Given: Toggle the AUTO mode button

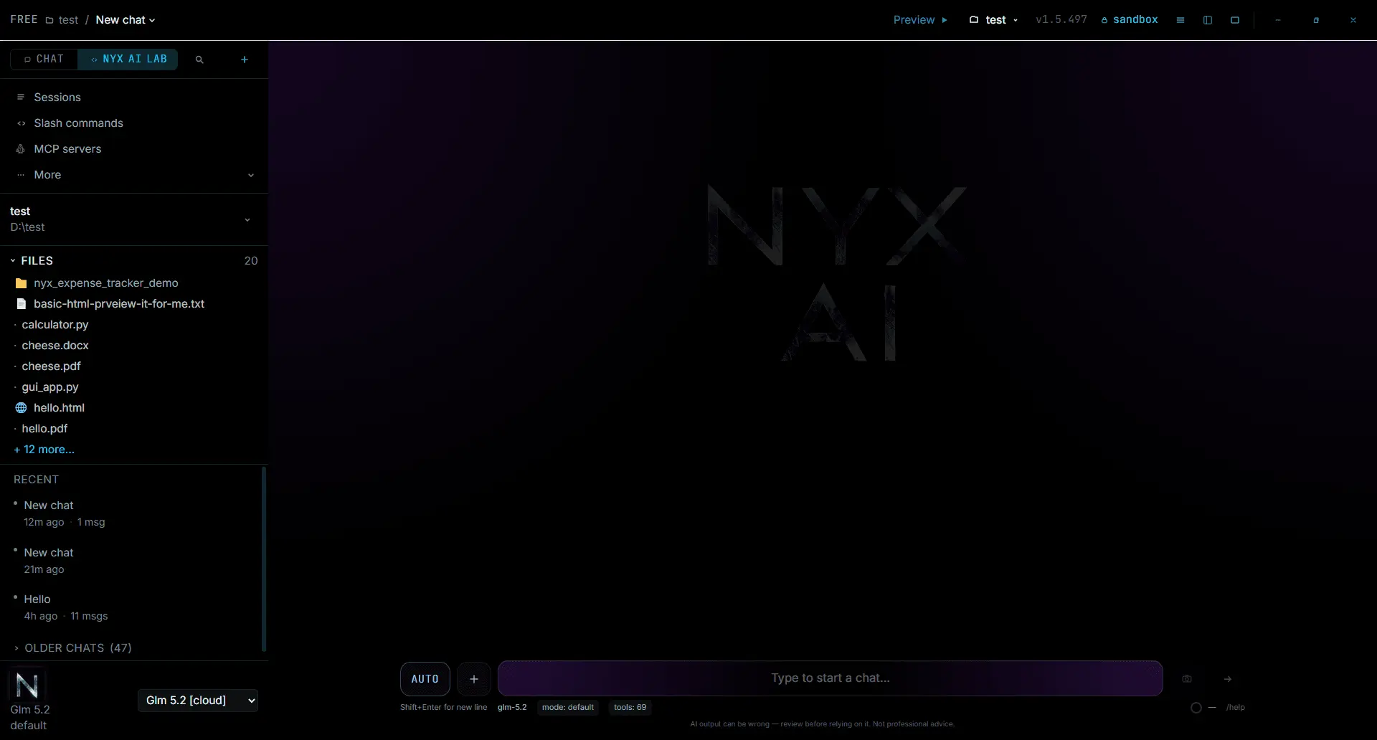Looking at the screenshot, I should 425,679.
